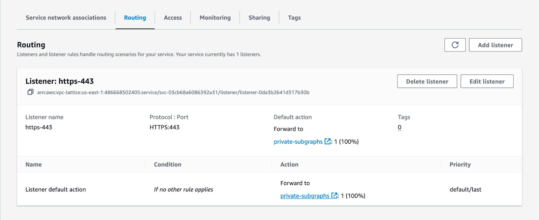Open the Service network associations tab
The height and width of the screenshot is (220, 539).
coord(66,17)
